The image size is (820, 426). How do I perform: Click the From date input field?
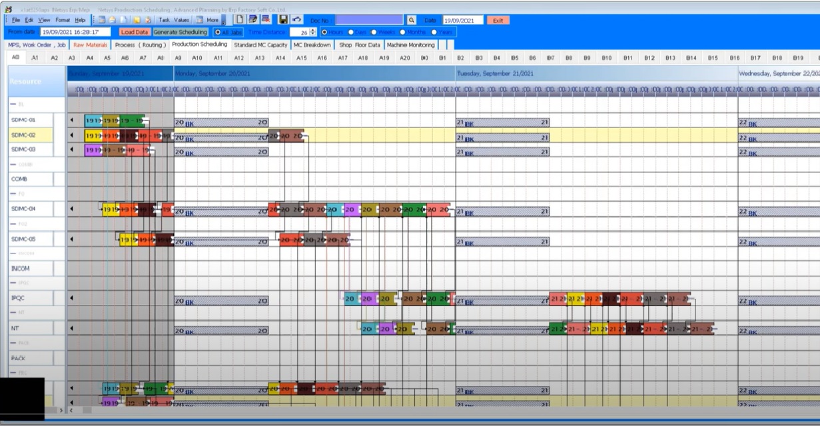(75, 32)
